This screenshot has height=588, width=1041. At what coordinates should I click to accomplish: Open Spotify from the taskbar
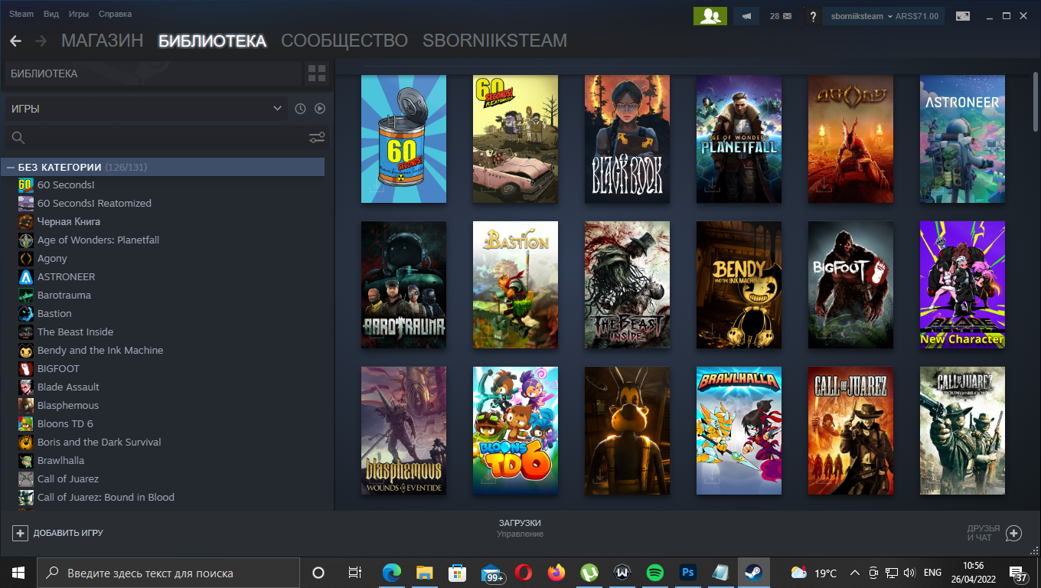click(x=654, y=573)
